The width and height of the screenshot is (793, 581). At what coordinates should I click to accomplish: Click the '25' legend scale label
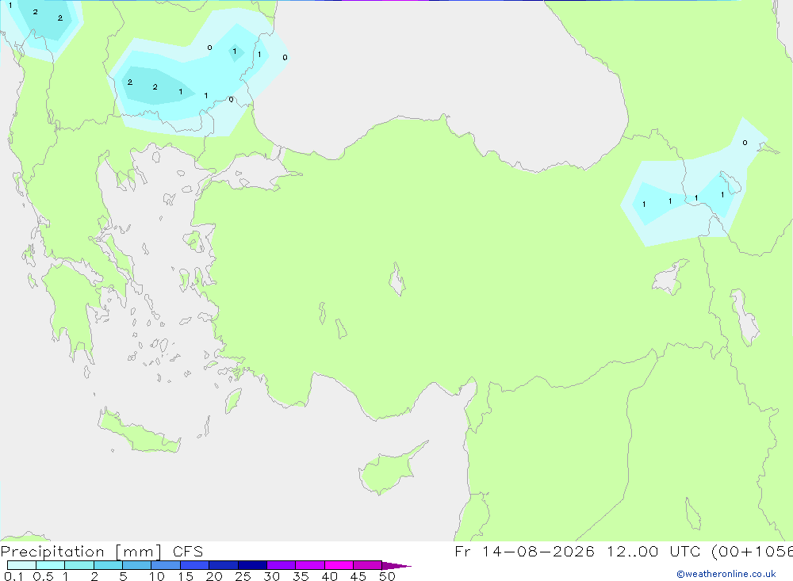[243, 576]
